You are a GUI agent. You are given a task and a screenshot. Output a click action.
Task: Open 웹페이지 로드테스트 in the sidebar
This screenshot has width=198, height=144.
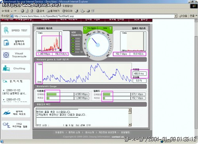16,43
